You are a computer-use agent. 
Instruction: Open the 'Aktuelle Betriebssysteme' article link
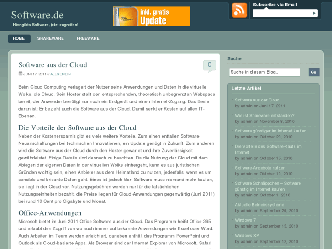259,205
